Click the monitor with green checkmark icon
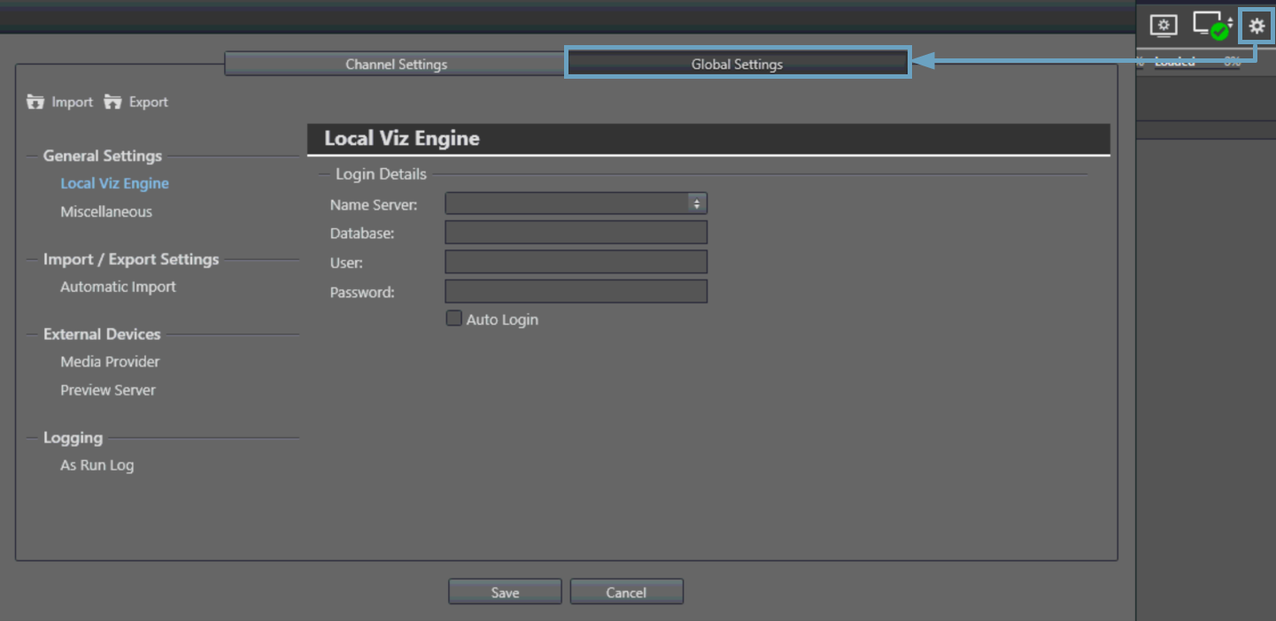This screenshot has width=1276, height=621. [x=1209, y=26]
